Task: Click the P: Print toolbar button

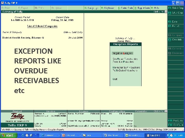Action: pos(9,8)
